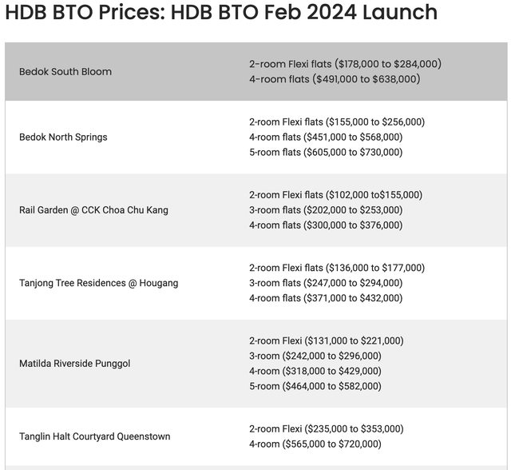Click the 4-room $565,000 to $720,000 line

click(315, 444)
